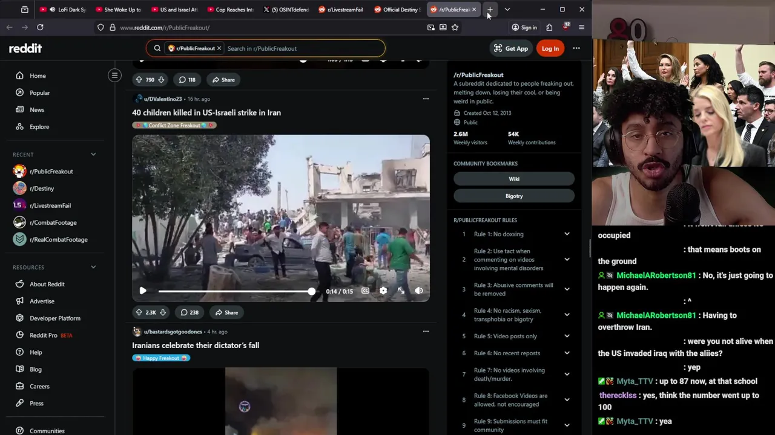The height and width of the screenshot is (435, 775).
Task: Downvote the post showing 790 votes
Action: pos(161,80)
